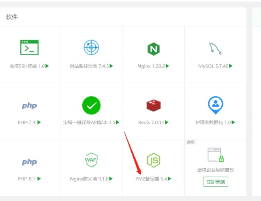This screenshot has height=201, width=261.
Task: Open the 宝塔SSH终端 1.0 label
Action: (x=27, y=66)
